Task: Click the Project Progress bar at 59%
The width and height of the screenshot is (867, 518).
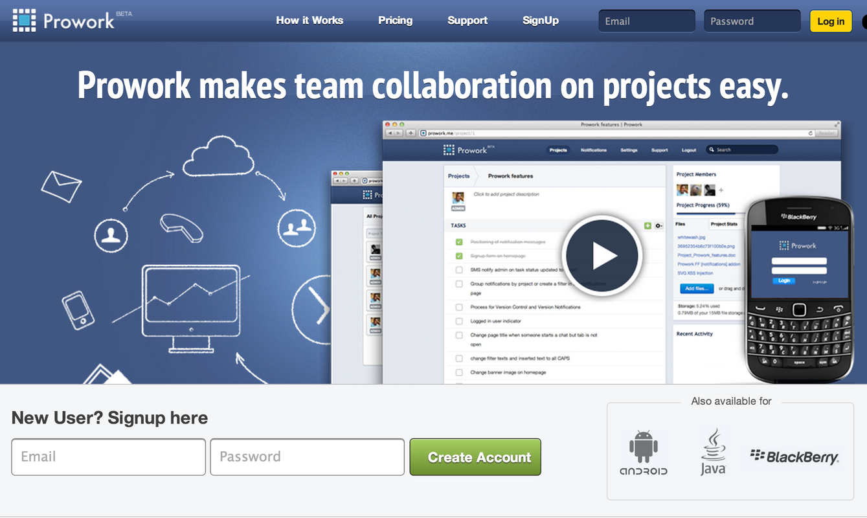Action: coord(706,214)
